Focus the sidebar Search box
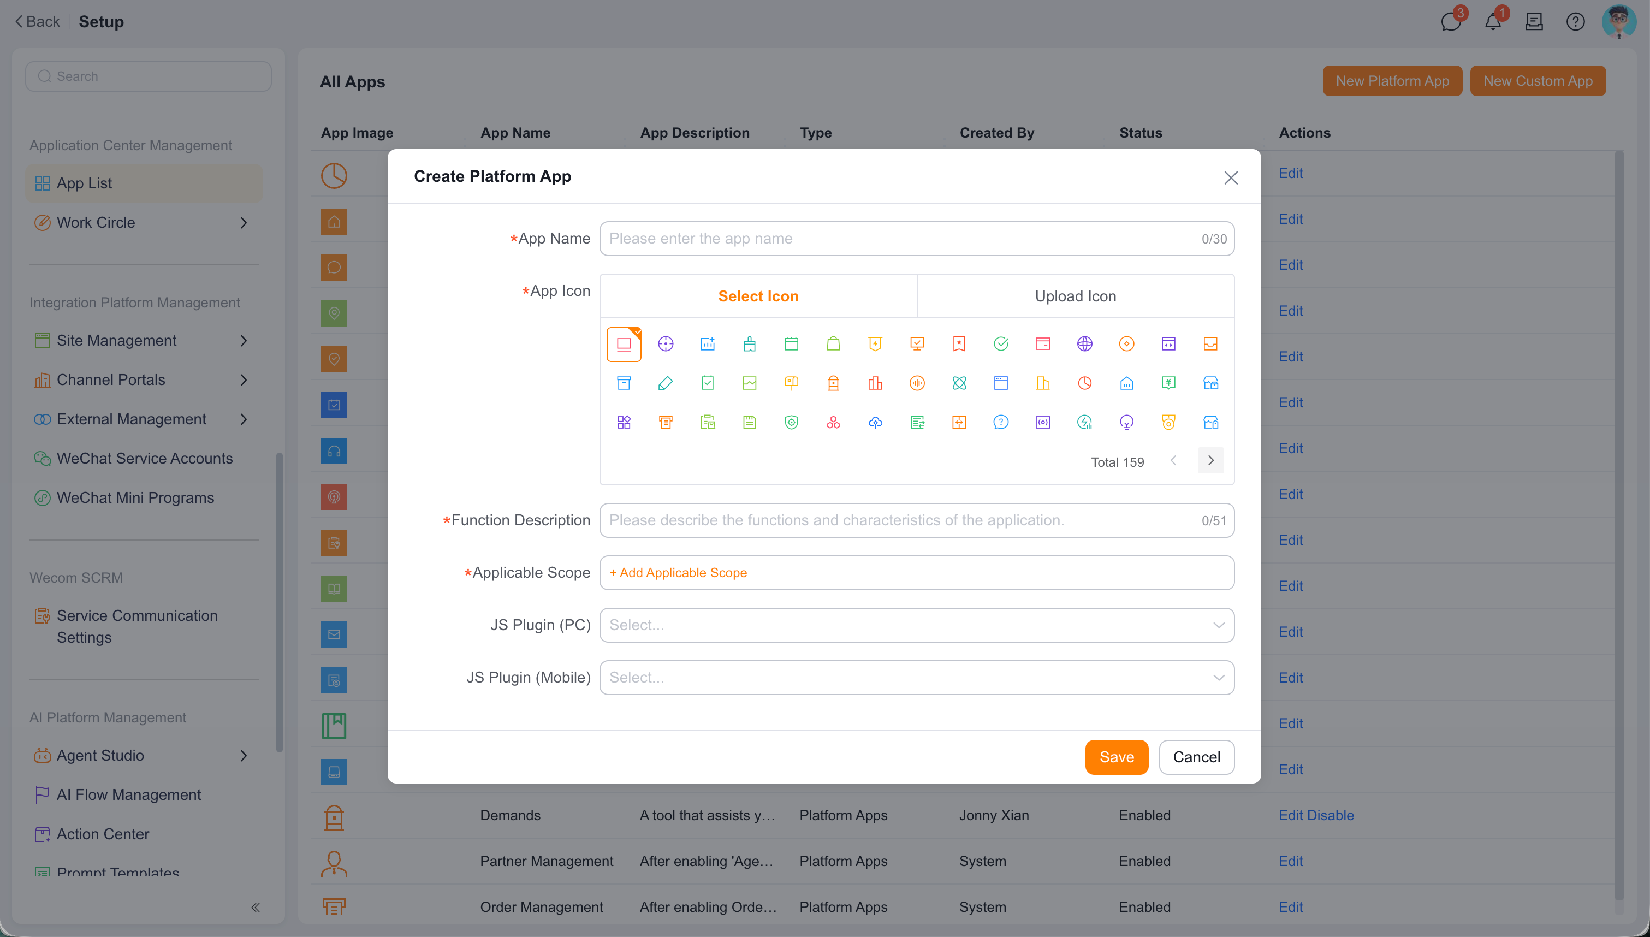Screen dimensions: 1650x937 149,76
